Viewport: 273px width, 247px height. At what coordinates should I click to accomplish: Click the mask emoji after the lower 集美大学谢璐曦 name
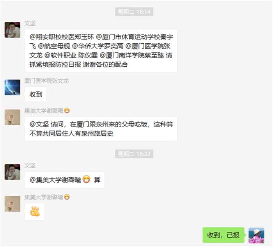pyautogui.click(x=67, y=197)
